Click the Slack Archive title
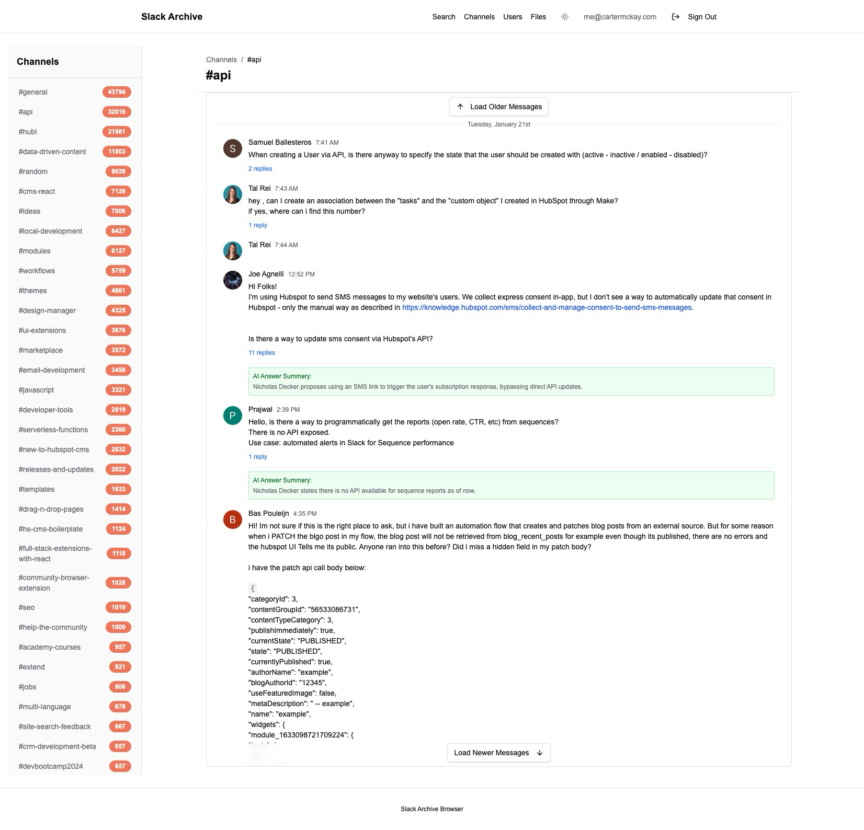The image size is (864, 830). click(x=171, y=16)
